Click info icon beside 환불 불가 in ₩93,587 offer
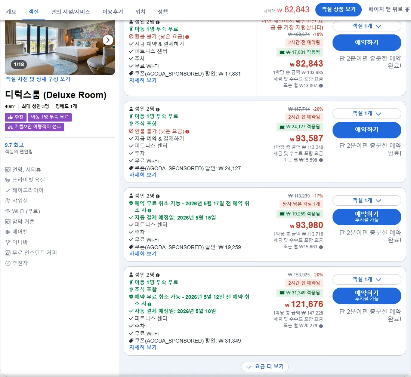This screenshot has height=377, width=411. [187, 131]
